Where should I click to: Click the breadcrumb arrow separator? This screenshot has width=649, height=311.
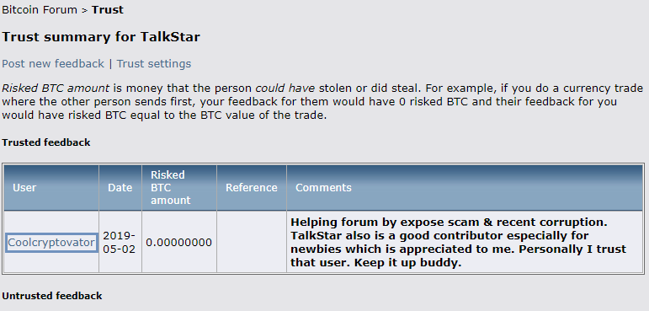click(84, 11)
